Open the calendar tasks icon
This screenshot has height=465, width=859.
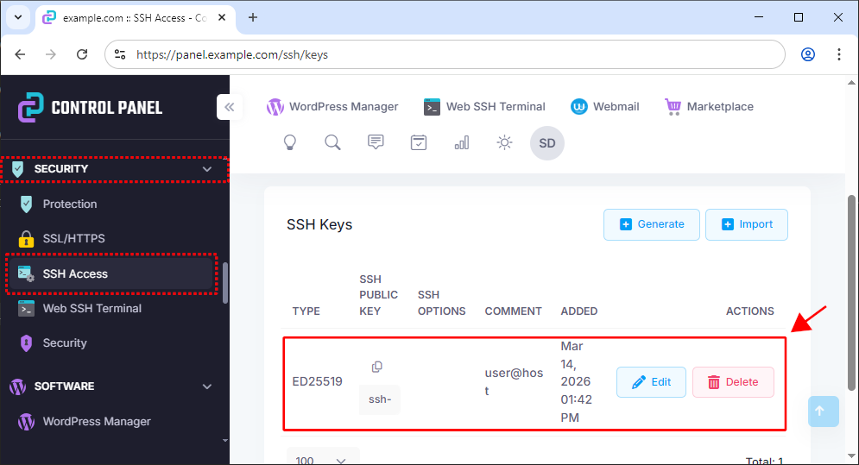tap(419, 143)
